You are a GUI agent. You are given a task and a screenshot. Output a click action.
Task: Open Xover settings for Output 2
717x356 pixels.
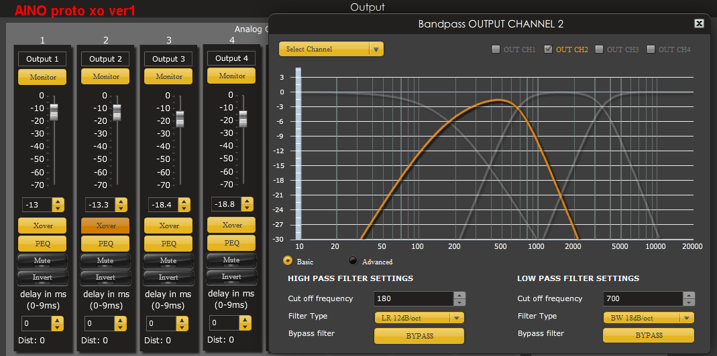click(x=105, y=226)
